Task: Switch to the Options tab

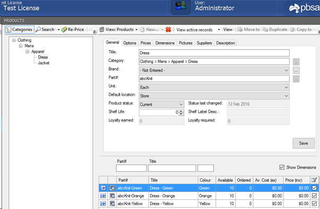Action: (130, 43)
